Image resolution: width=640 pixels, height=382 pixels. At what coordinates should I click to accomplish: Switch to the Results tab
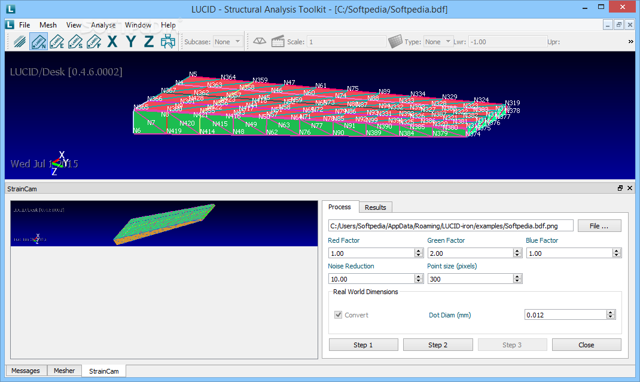coord(376,207)
